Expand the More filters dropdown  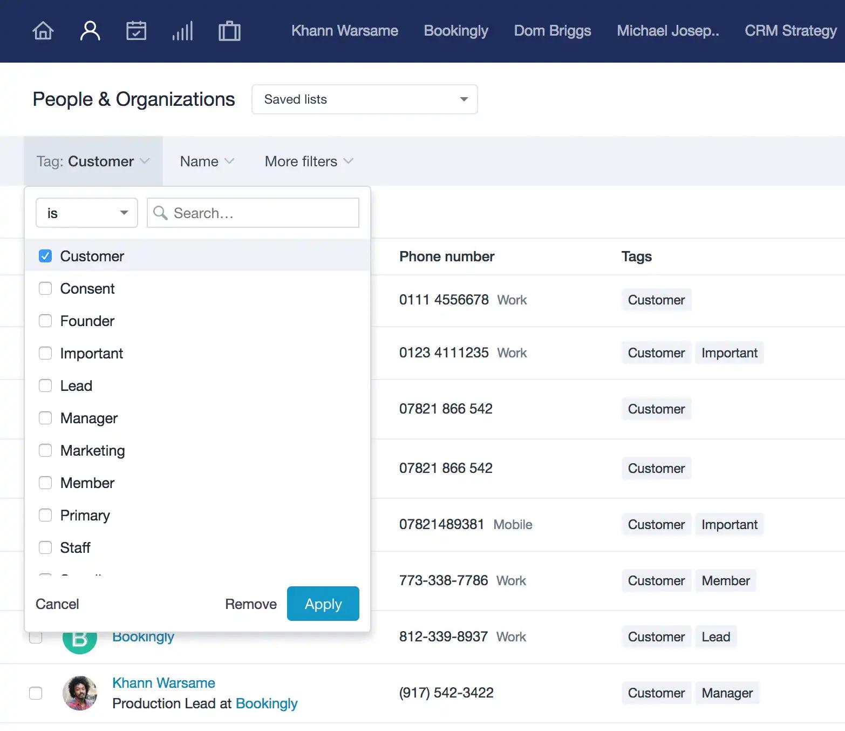coord(309,161)
